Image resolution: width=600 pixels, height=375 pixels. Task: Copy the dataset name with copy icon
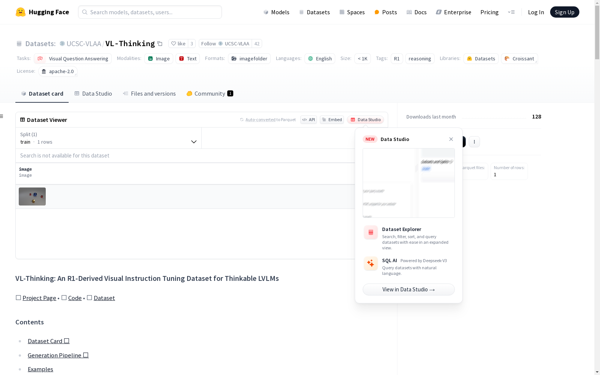pyautogui.click(x=160, y=43)
